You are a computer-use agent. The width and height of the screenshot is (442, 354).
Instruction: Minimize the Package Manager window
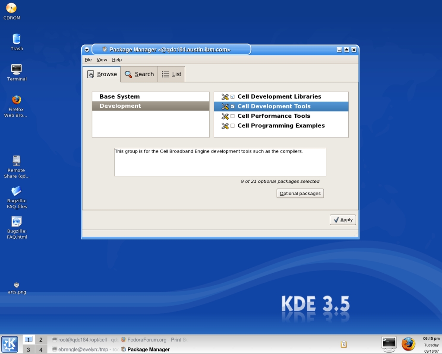[339, 50]
